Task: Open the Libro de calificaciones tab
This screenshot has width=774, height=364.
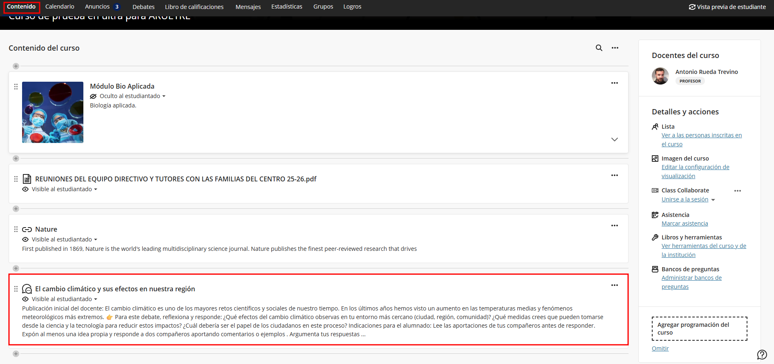Action: pos(194,7)
